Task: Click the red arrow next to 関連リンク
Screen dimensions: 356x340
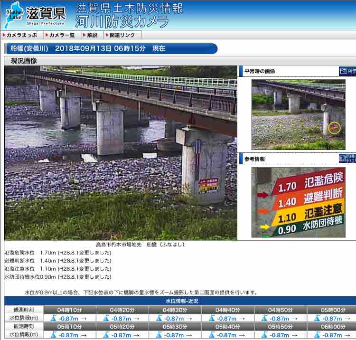Action: pos(107,35)
